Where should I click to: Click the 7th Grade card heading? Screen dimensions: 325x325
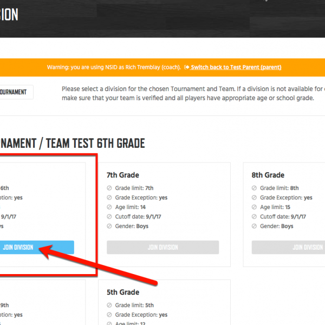pos(123,175)
